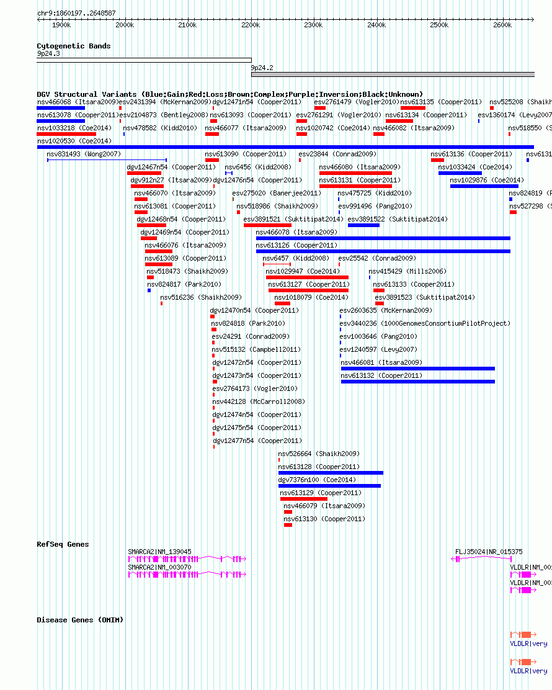Click the chr9:1860197..2648587 region label

tap(76, 13)
